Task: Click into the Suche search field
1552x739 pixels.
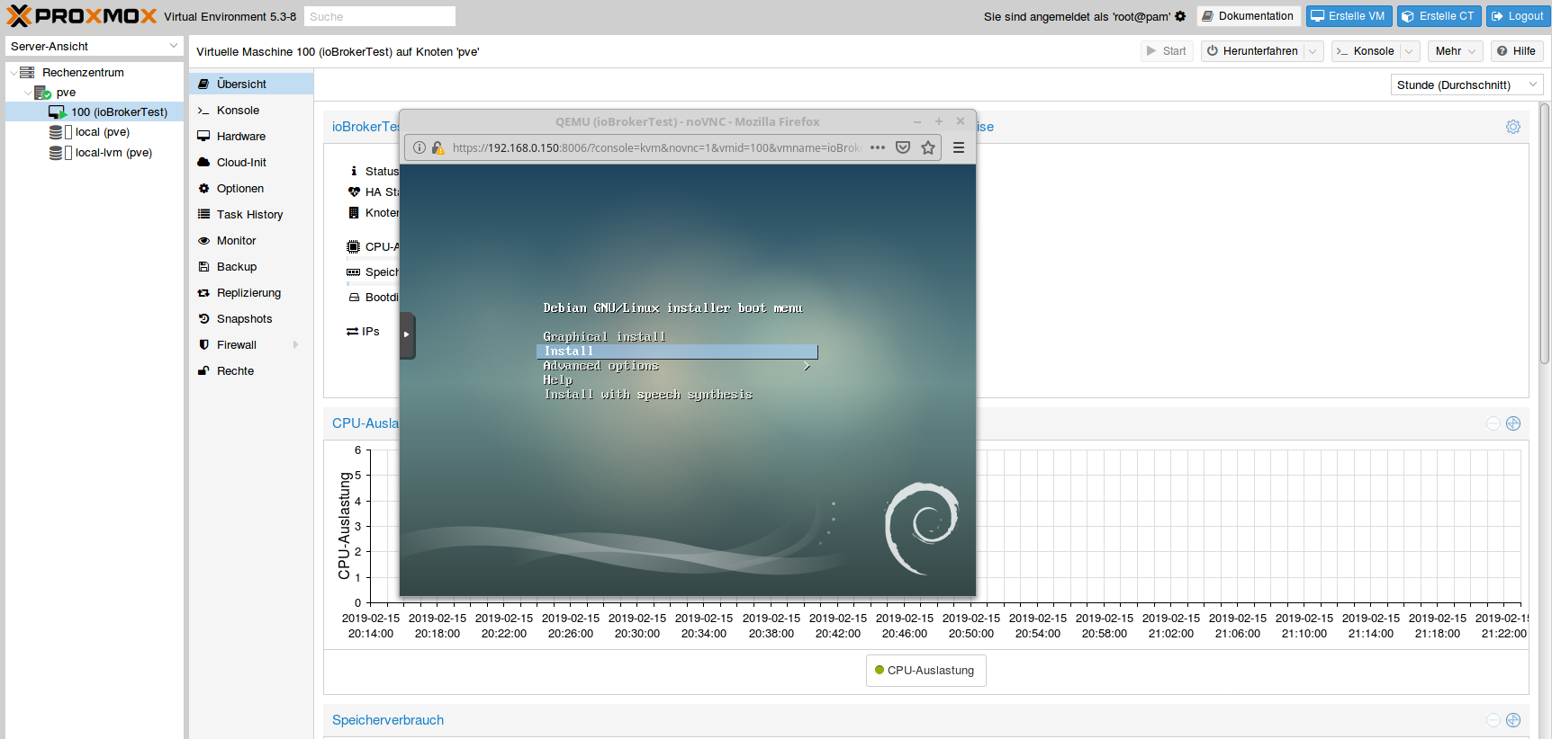Action: [379, 16]
